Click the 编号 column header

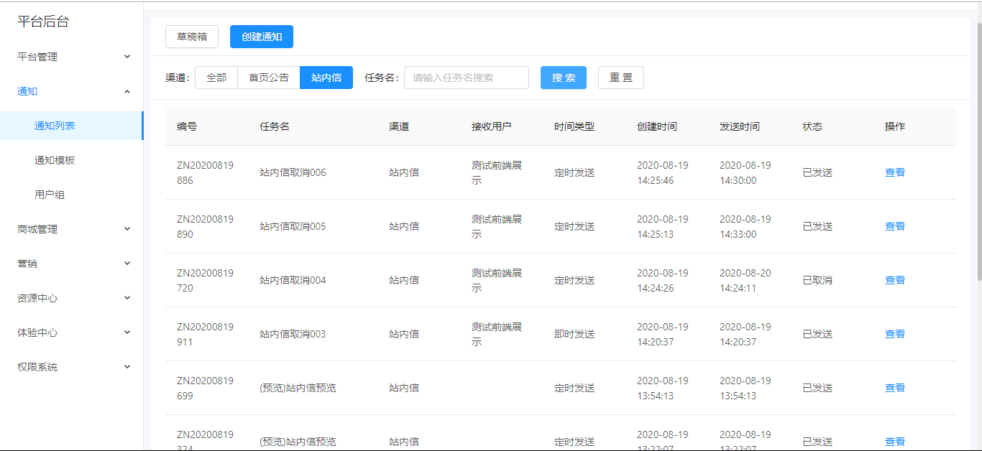tap(187, 126)
